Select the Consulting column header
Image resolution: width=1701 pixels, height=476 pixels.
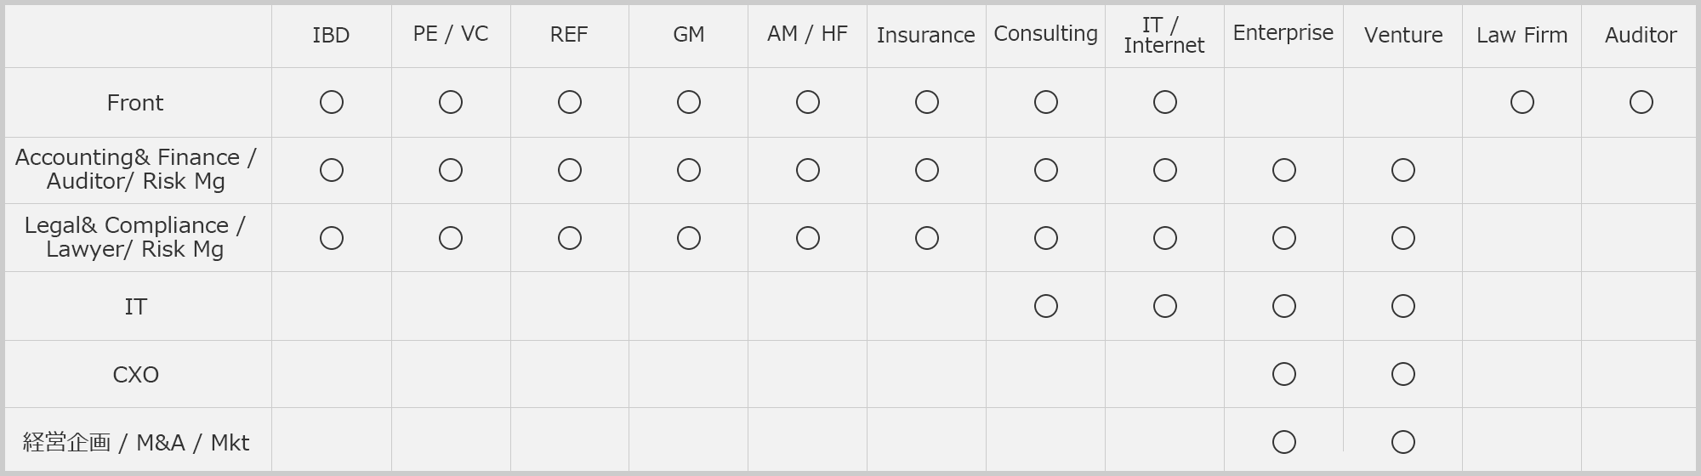pos(1045,34)
